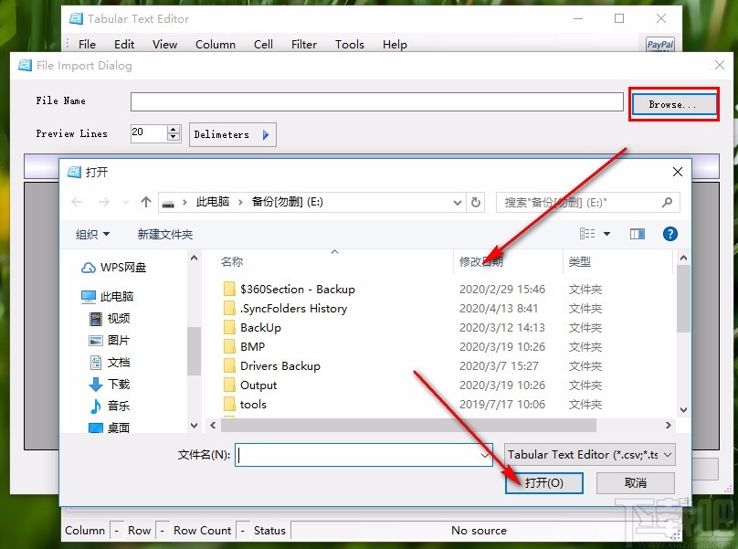Viewport: 738px width, 549px height.
Task: Increase Preview Lines with the up stepper
Action: pyautogui.click(x=174, y=129)
